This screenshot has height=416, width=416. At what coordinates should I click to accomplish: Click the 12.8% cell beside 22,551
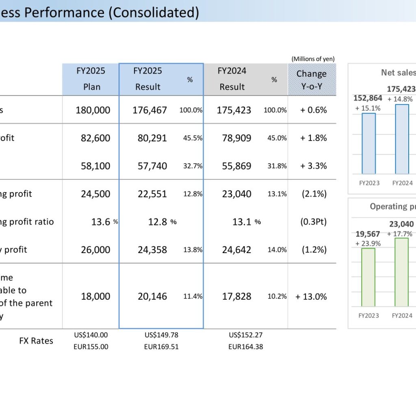(x=193, y=194)
